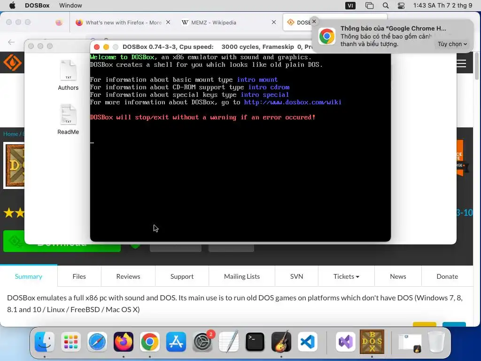Open Google Chrome from the Dock

150,342
